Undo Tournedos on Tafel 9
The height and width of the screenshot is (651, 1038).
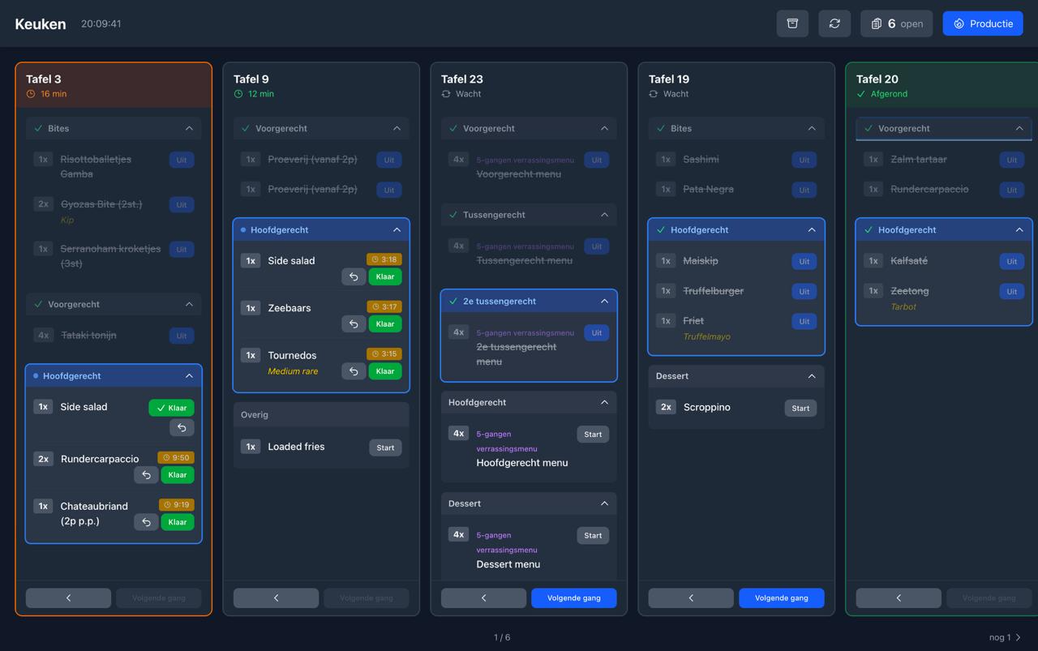click(354, 371)
